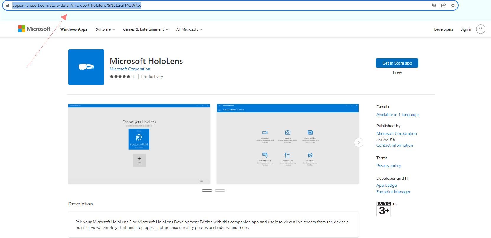Screen dimensions: 491x238
Task: Click the share page icon in address bar
Action: tap(443, 5)
